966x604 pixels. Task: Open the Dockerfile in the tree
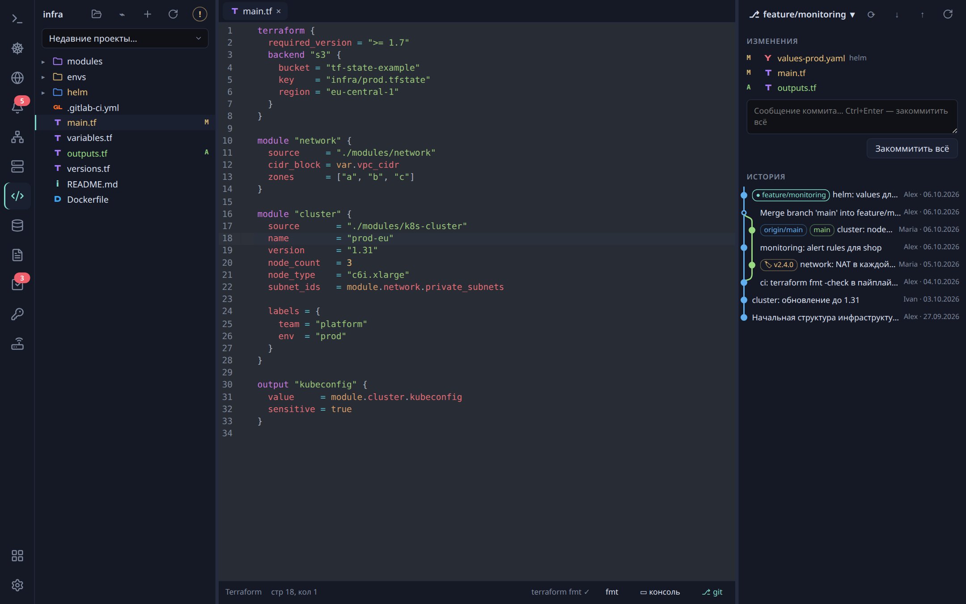(x=125, y=200)
